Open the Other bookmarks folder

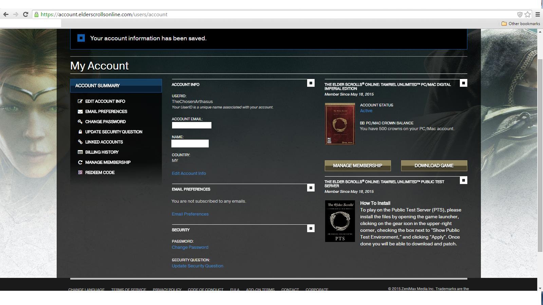pyautogui.click(x=521, y=23)
